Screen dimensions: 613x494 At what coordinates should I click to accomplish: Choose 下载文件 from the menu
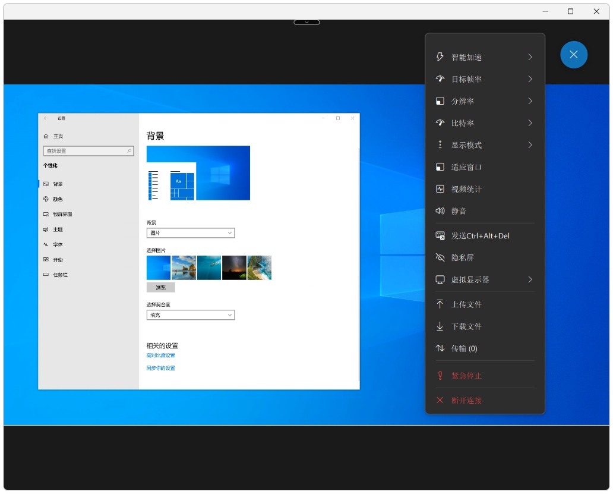(485, 326)
